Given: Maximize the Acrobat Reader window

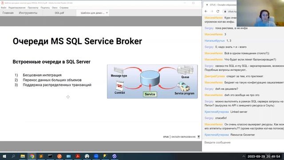Looking at the screenshot, I should (x=193, y=3).
